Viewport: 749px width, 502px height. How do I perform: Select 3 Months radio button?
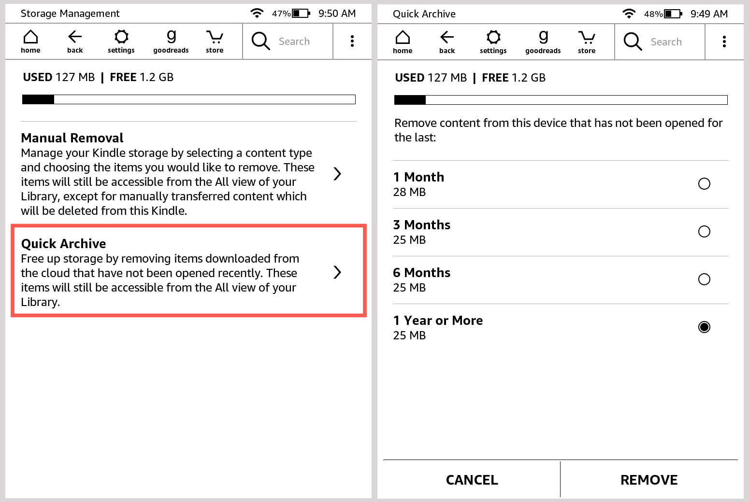(704, 231)
